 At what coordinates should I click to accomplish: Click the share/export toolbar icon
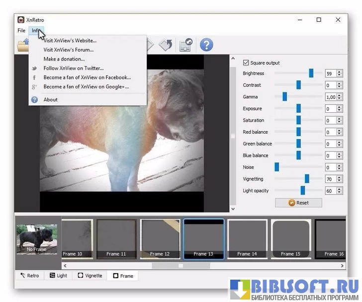[186, 45]
